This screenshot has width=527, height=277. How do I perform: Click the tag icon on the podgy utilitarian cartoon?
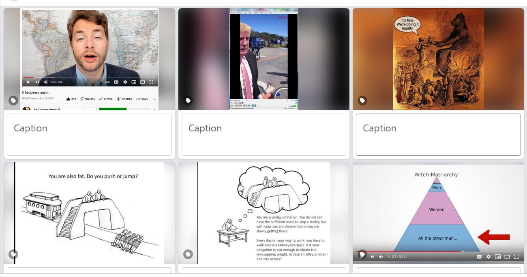[x=188, y=254]
